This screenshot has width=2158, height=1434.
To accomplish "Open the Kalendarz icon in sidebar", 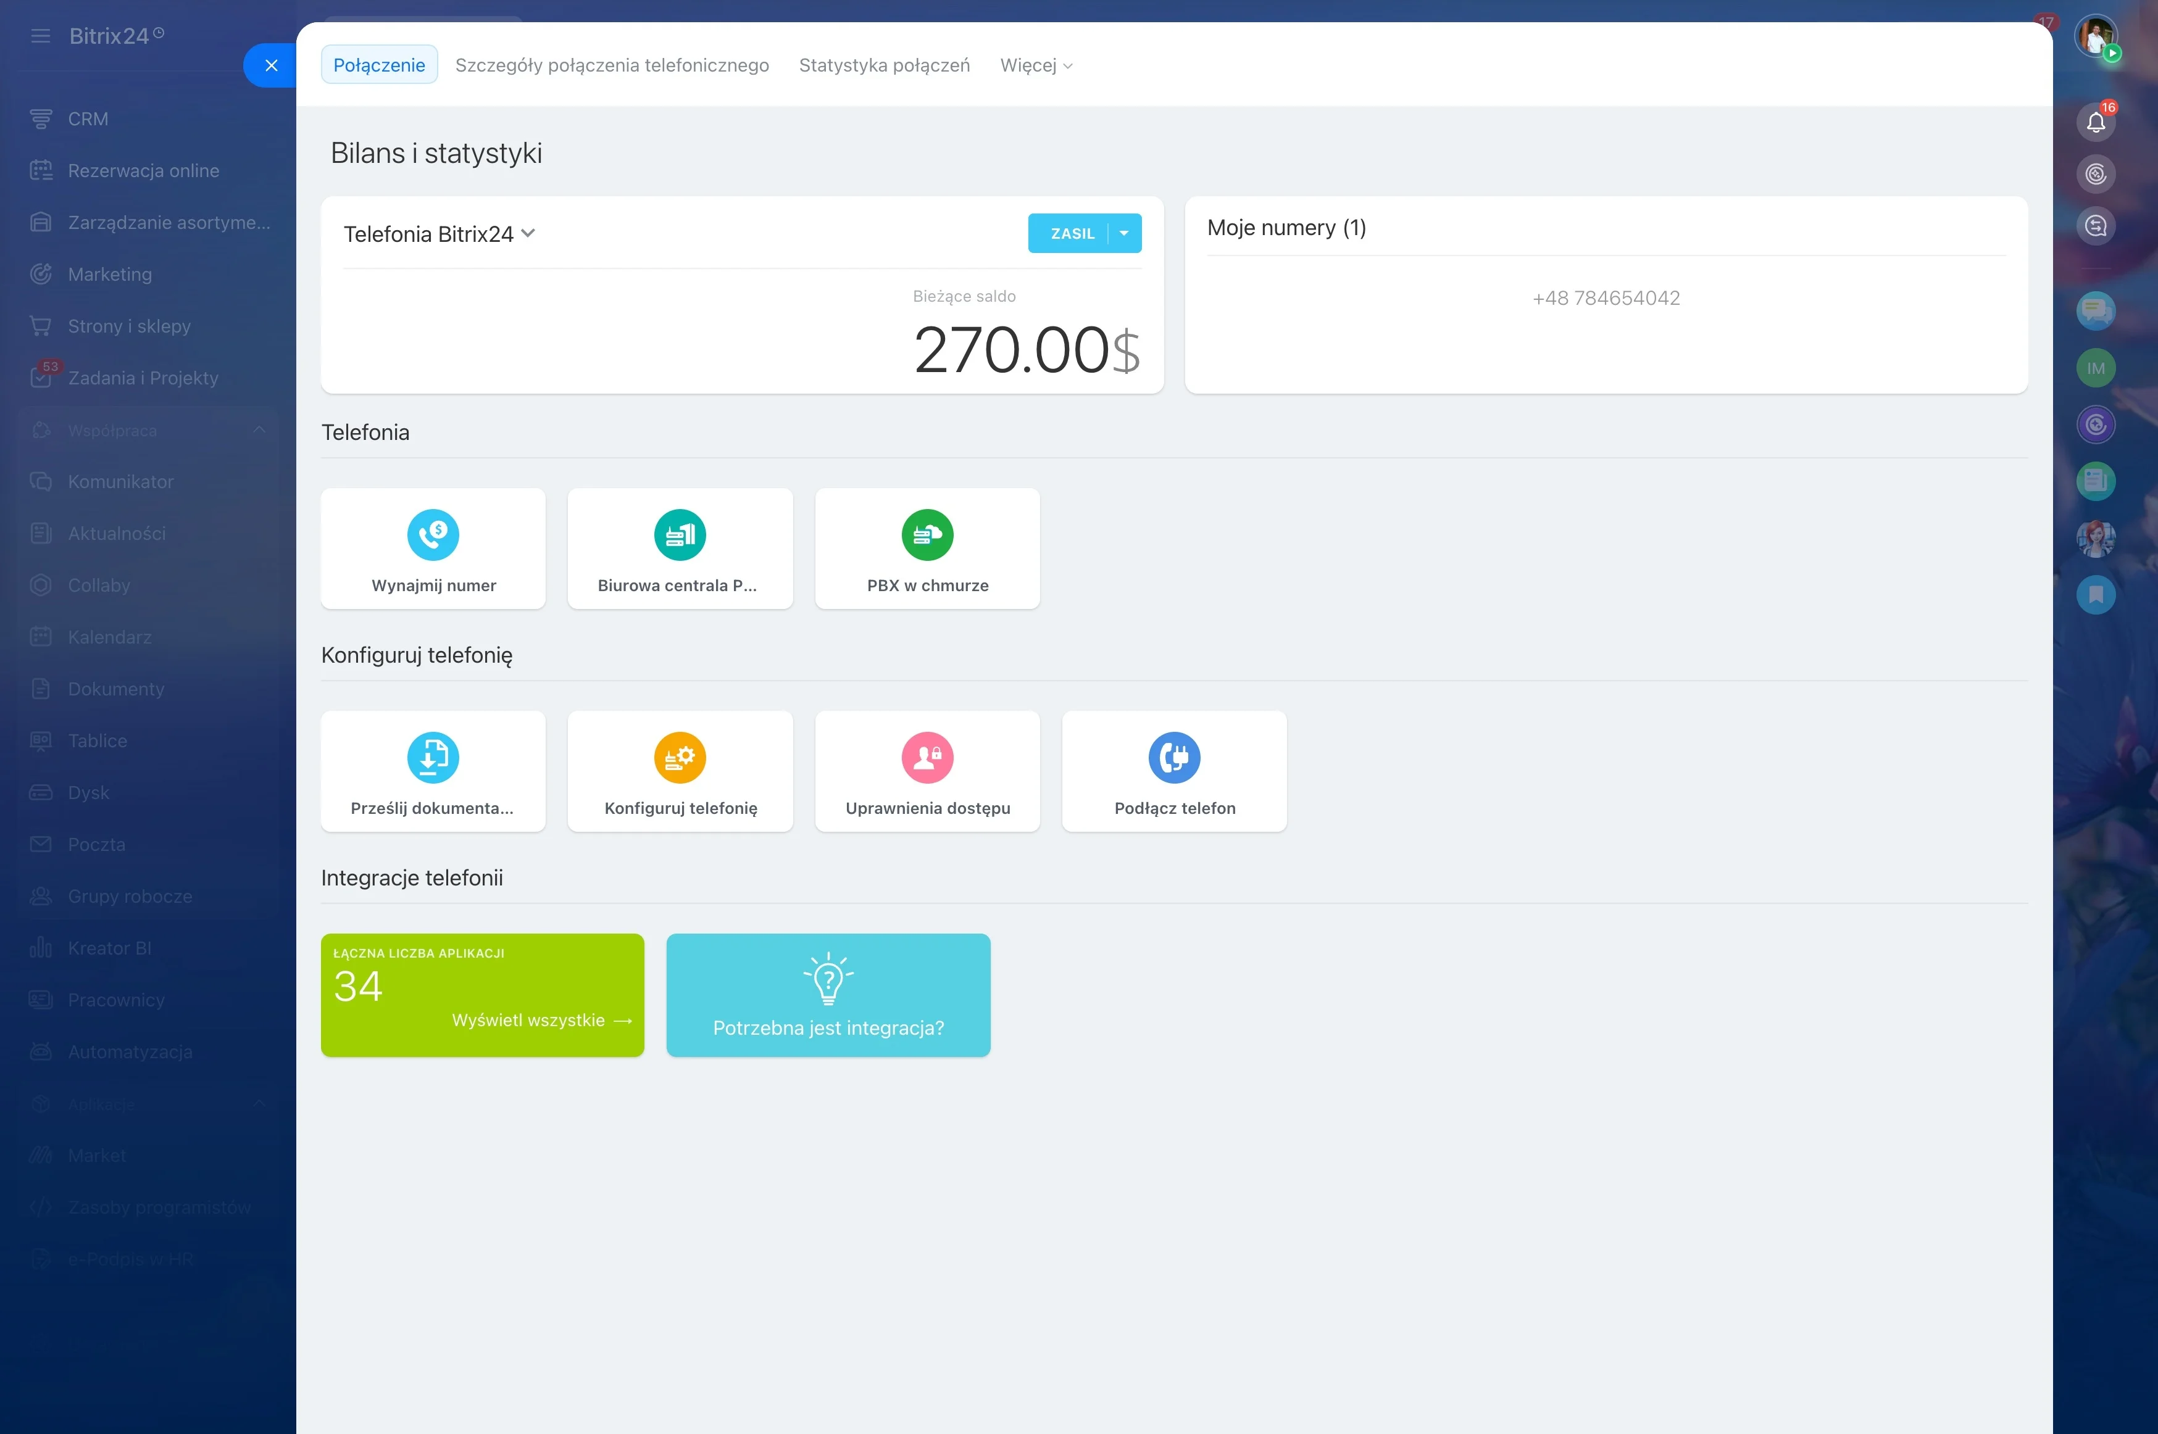I will tap(40, 637).
